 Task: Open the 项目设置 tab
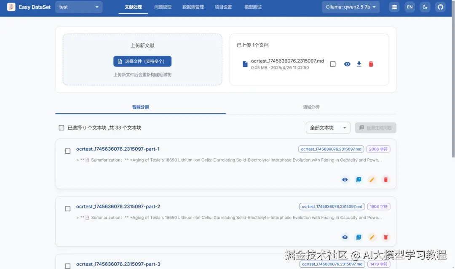[x=223, y=7]
